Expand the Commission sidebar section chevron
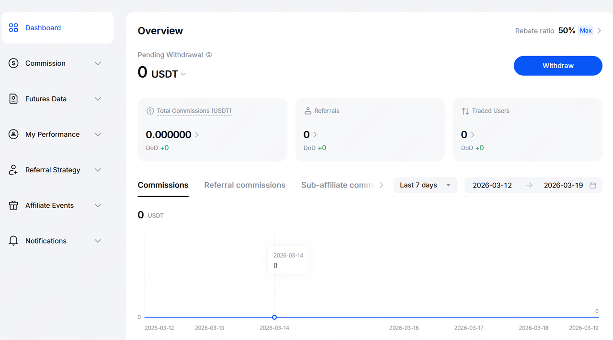 coord(98,63)
